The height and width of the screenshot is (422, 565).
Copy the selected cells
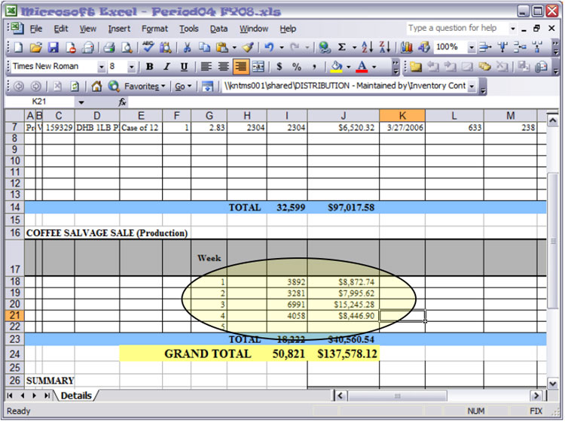204,47
